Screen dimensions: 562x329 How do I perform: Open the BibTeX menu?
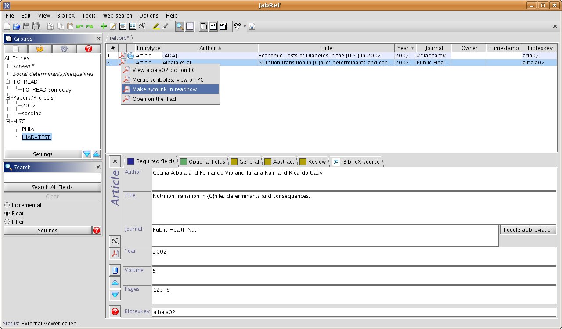(x=66, y=16)
